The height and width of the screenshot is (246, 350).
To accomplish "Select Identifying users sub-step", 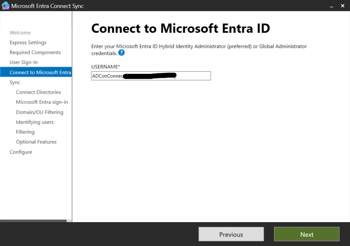I will tap(35, 122).
